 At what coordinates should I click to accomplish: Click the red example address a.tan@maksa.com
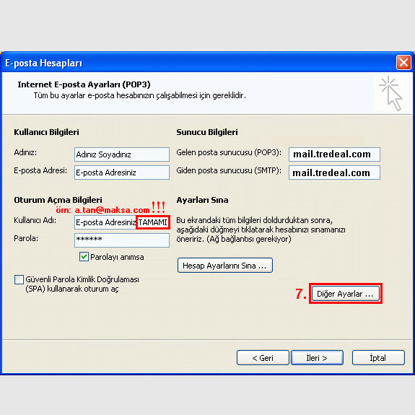point(112,210)
